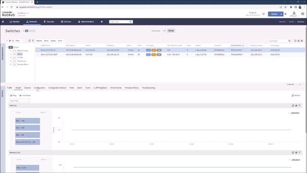This screenshot has width=307, height=173.
Task: Sort by Serial Number column header
Action: pyautogui.click(x=236, y=46)
